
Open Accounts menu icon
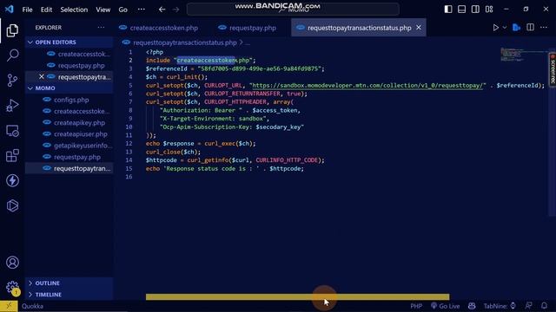12,263
